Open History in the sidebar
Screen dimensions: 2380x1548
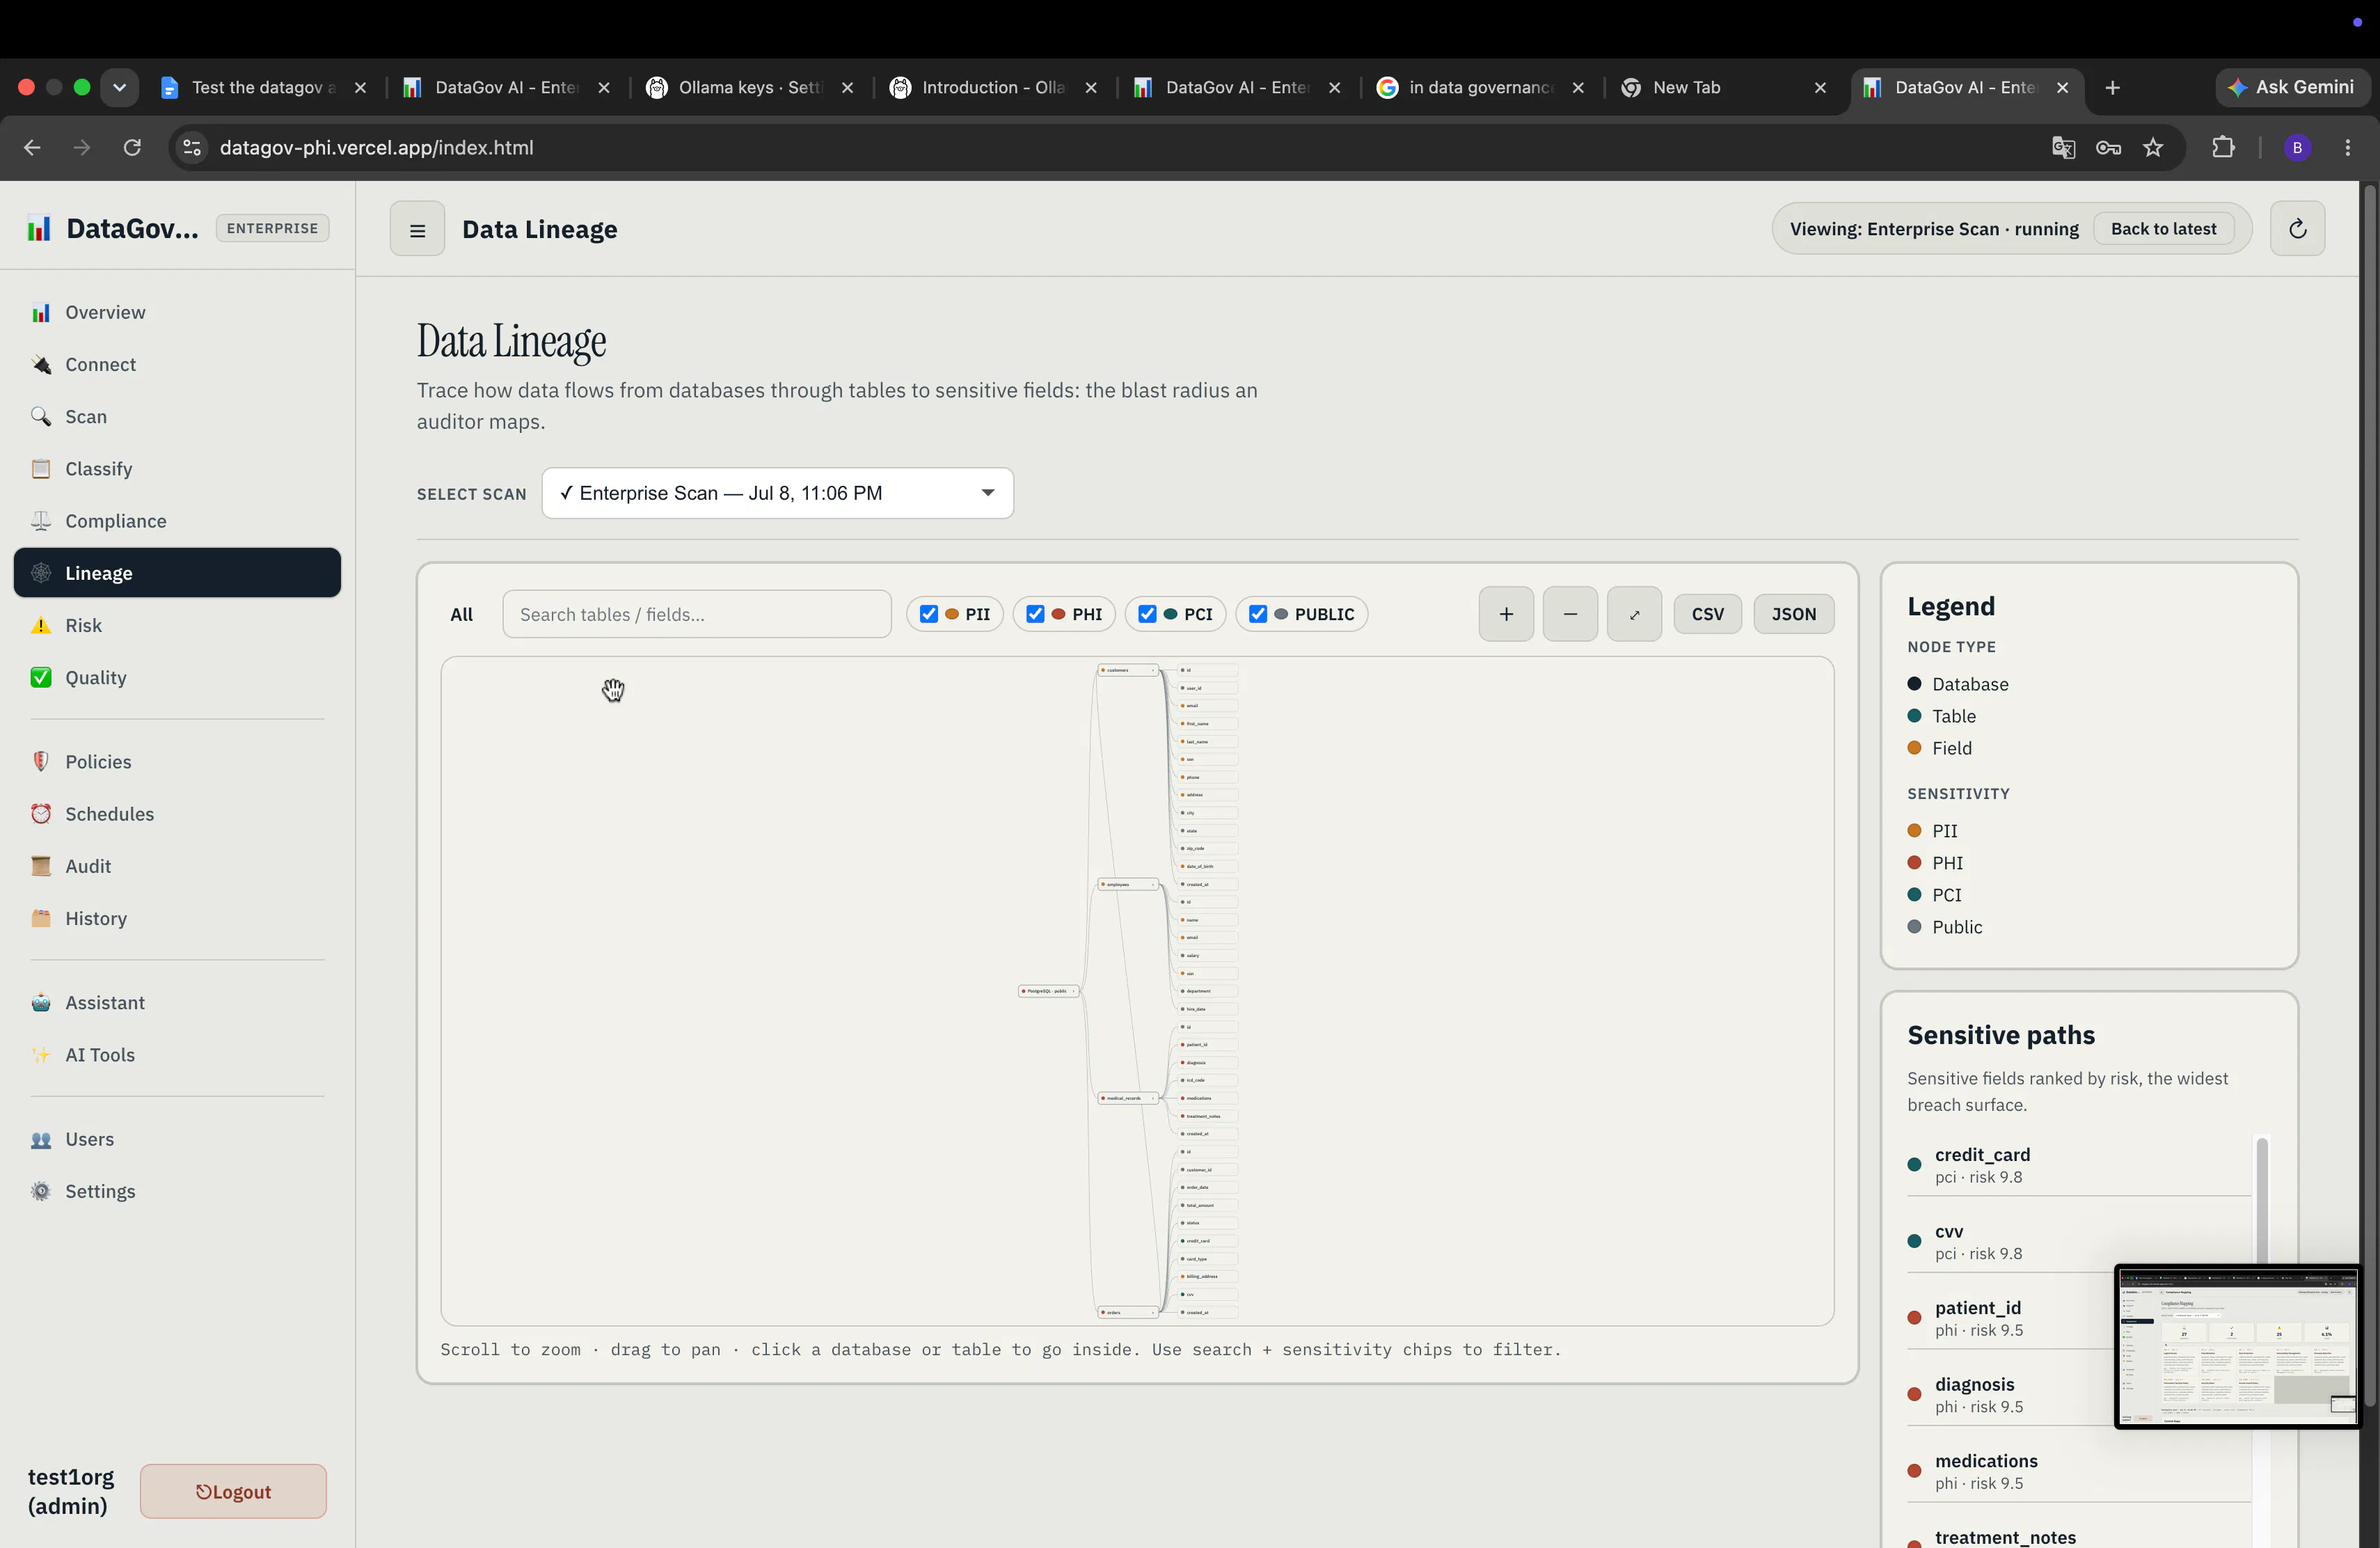[177, 918]
